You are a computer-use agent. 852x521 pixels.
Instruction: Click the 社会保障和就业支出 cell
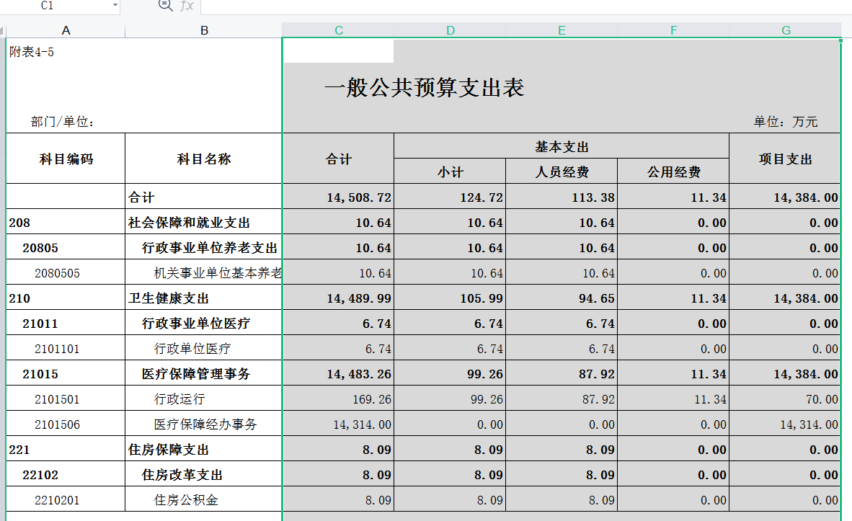point(204,222)
